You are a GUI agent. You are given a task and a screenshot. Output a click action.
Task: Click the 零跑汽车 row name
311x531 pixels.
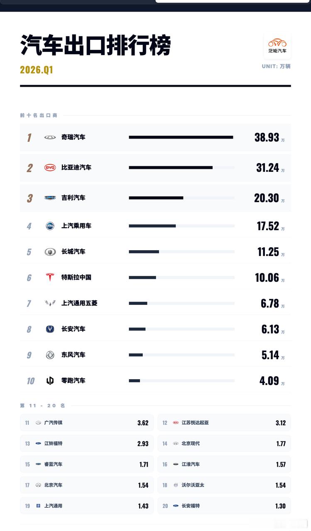[x=73, y=380]
